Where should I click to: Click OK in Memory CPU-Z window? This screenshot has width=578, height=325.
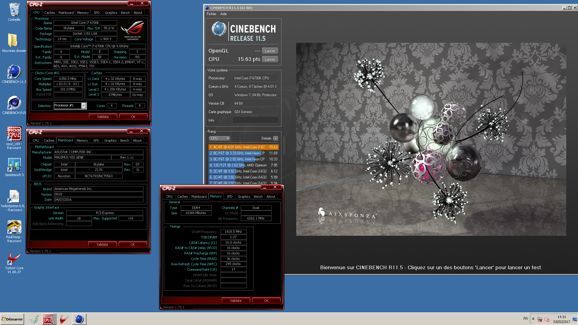(x=266, y=301)
